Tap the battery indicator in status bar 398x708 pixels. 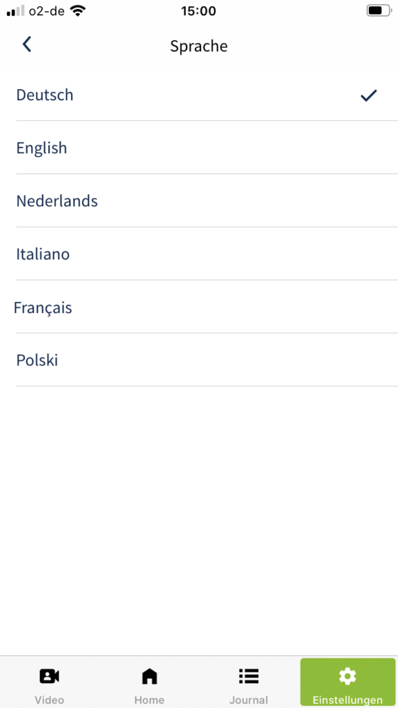point(379,11)
